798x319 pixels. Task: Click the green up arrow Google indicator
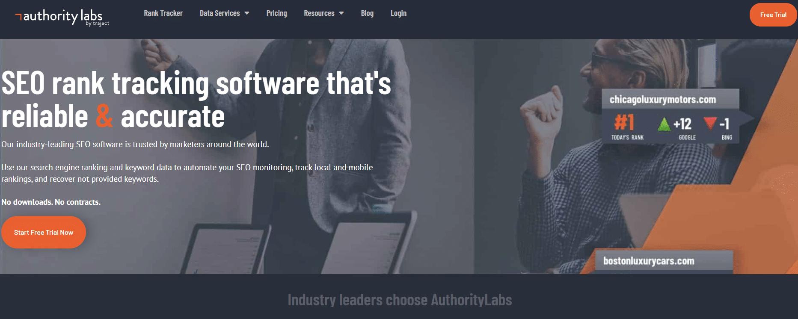(x=664, y=124)
